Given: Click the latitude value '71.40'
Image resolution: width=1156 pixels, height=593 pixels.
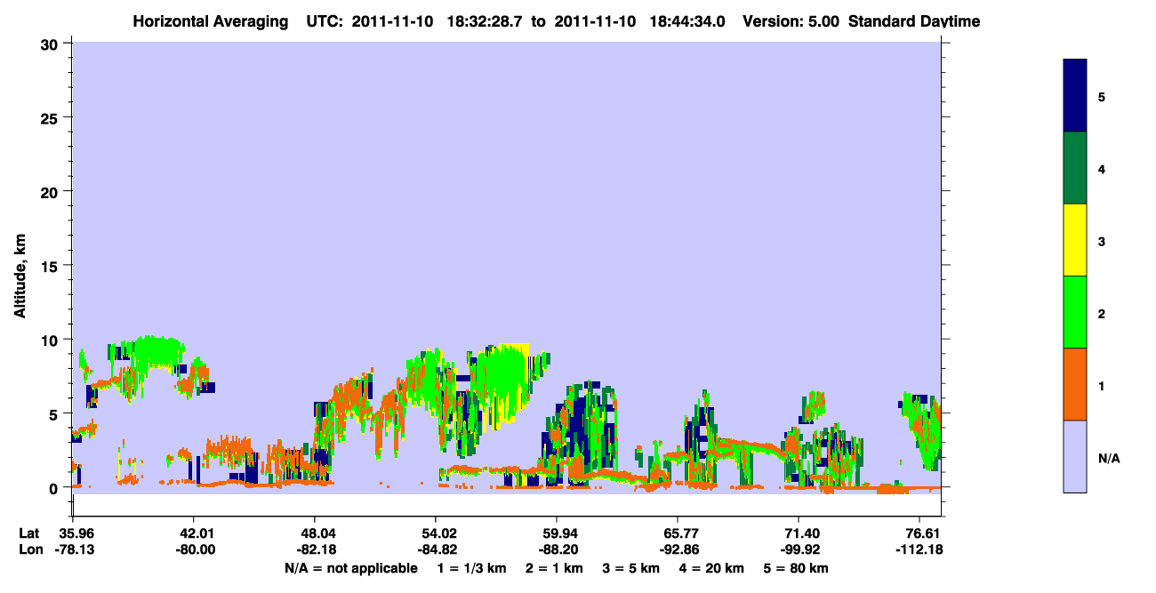Looking at the screenshot, I should point(799,533).
